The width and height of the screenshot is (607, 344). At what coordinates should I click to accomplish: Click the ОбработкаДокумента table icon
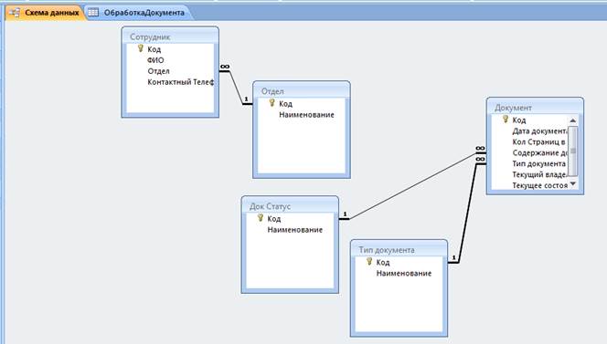coord(93,13)
